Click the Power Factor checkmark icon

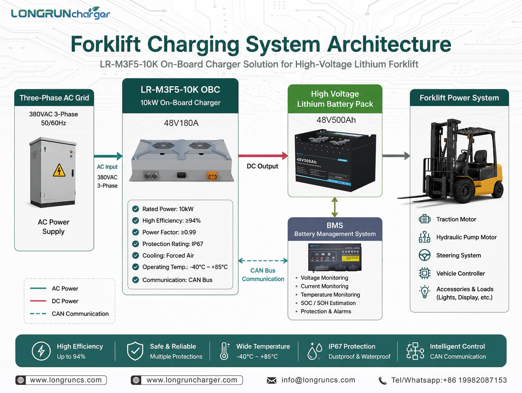point(136,232)
